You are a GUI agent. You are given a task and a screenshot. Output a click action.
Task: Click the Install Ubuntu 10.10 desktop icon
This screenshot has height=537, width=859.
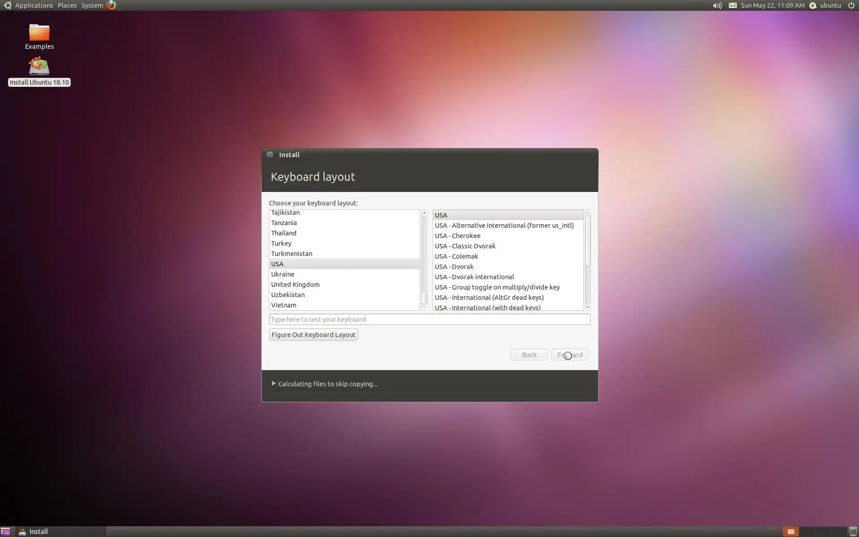pyautogui.click(x=39, y=67)
